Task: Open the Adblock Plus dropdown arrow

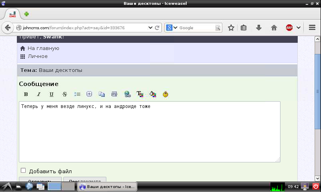Action: pos(299,28)
